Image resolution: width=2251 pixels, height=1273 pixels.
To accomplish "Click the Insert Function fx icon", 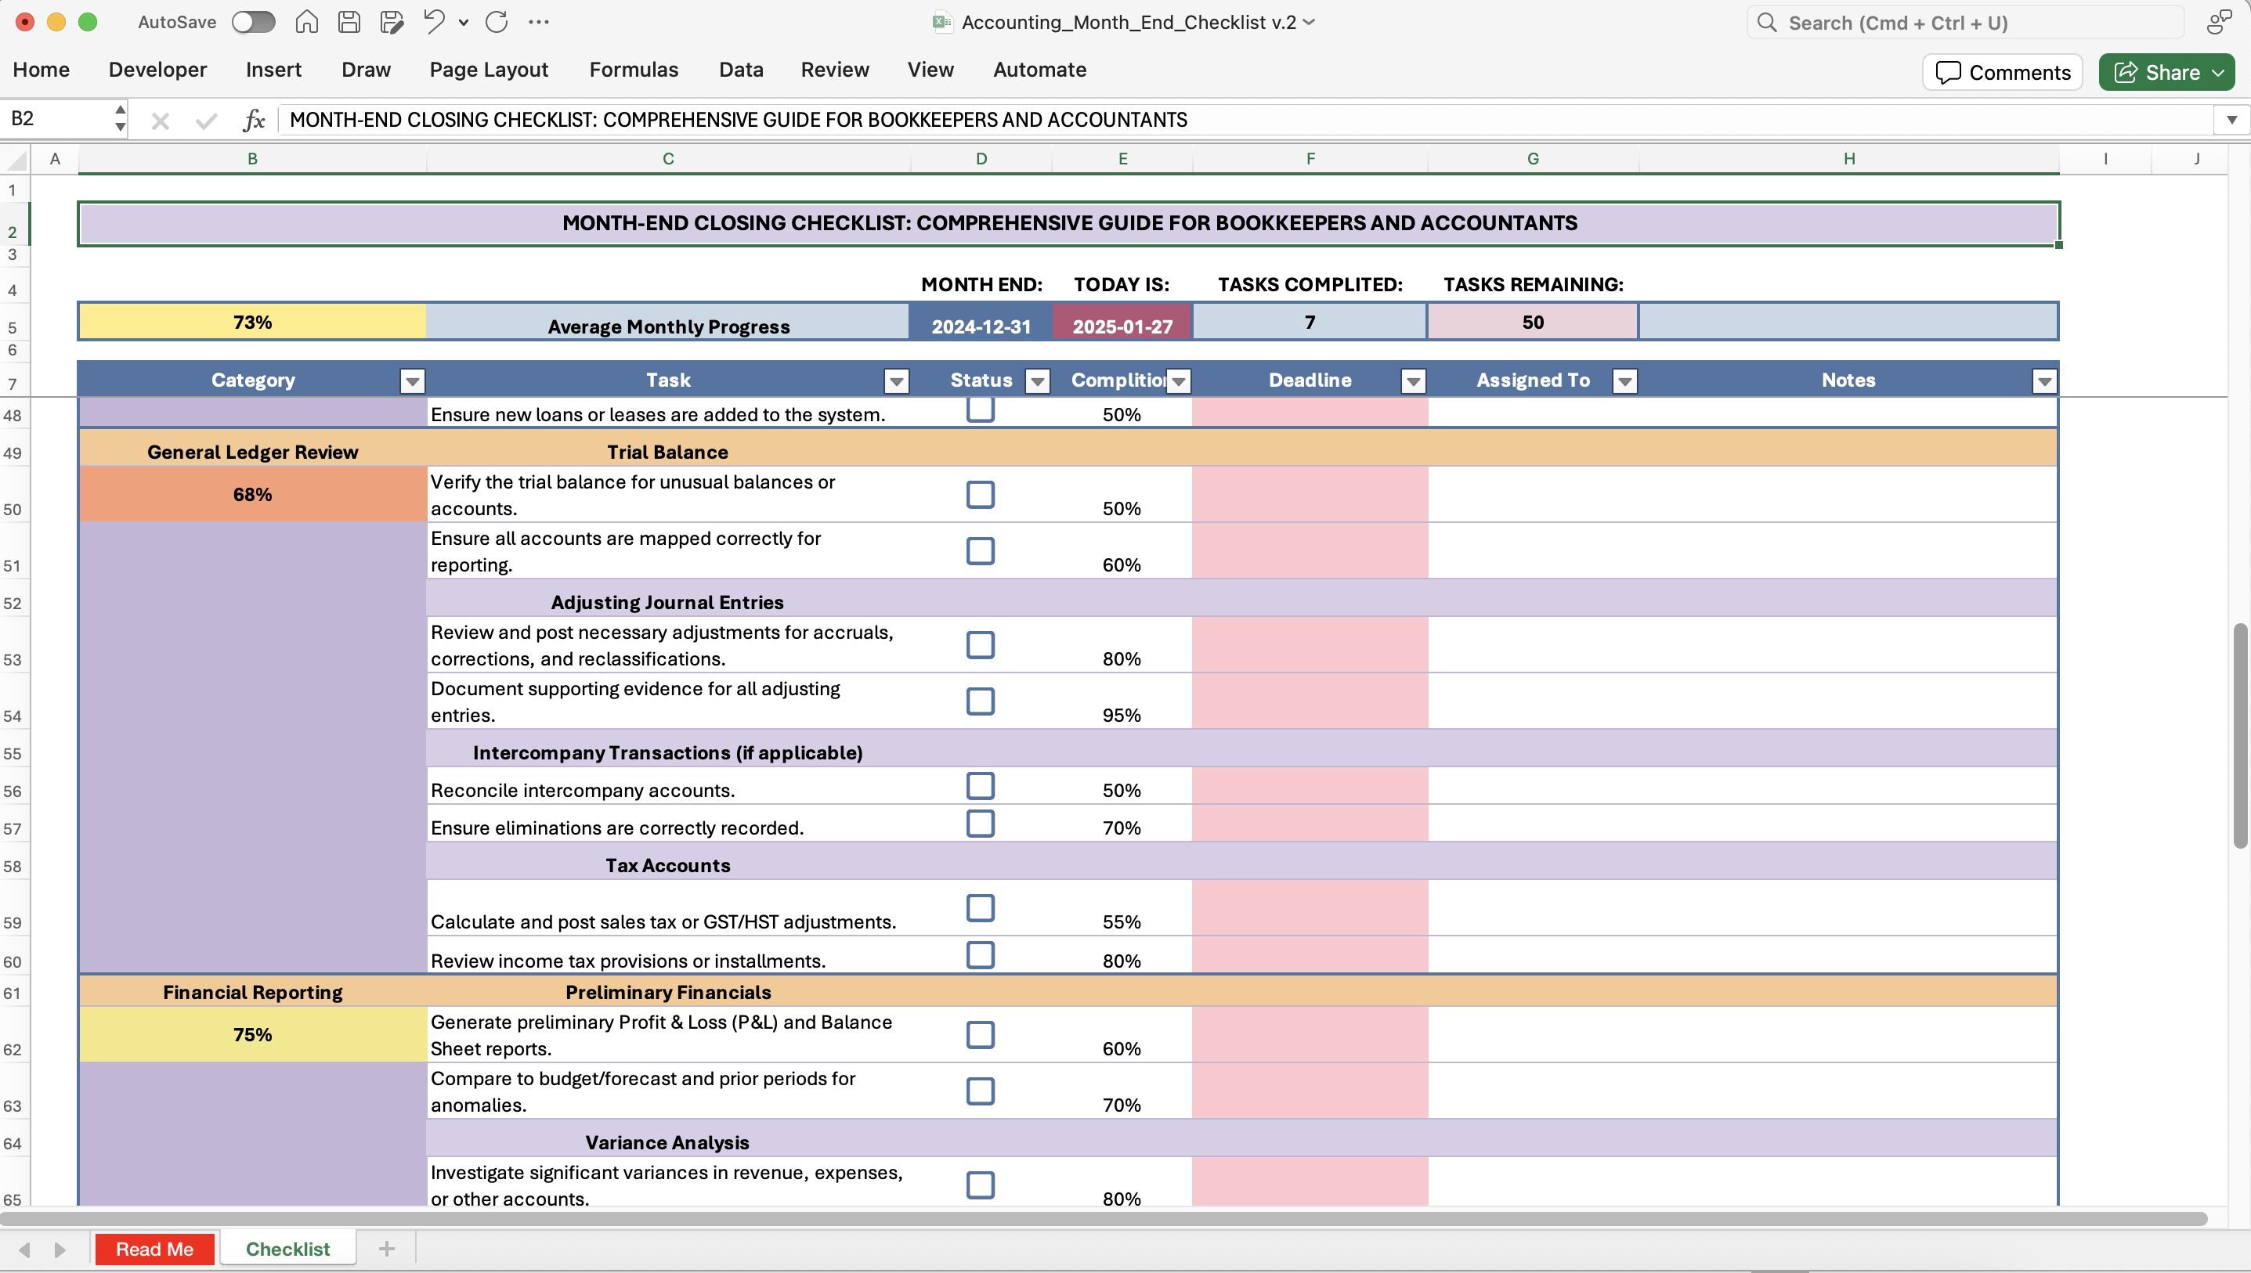I will pyautogui.click(x=254, y=120).
